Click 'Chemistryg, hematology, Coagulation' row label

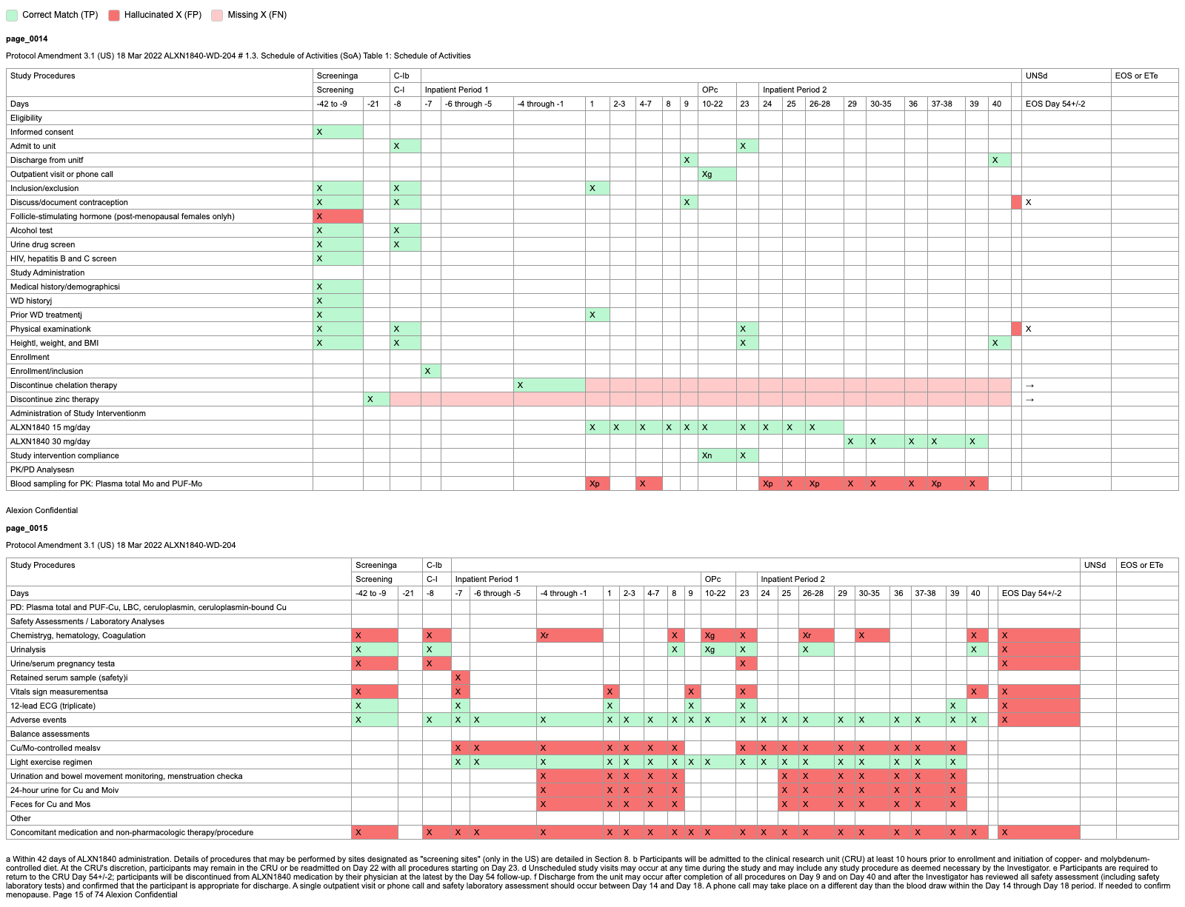[78, 635]
